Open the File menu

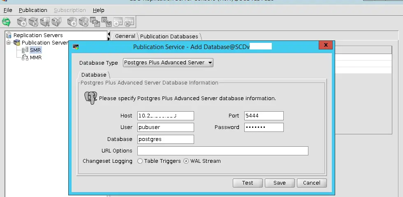[x=8, y=10]
